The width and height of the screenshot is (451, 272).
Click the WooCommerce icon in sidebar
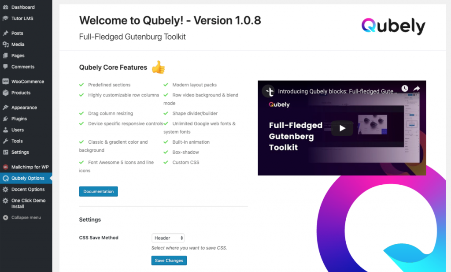(x=5, y=82)
